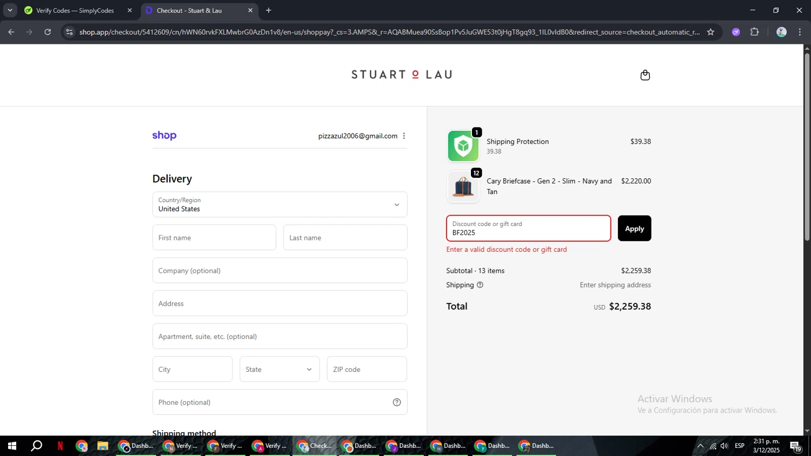Image resolution: width=811 pixels, height=456 pixels.
Task: Click the Shipping Protection product thumbnail
Action: coord(463,146)
